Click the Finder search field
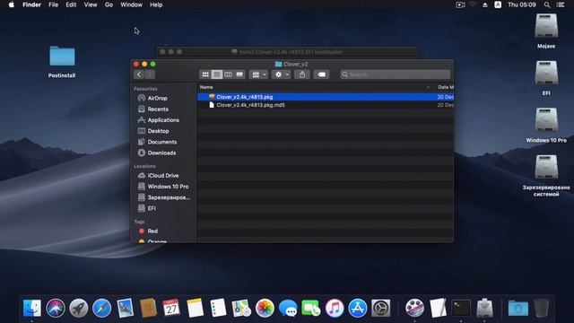Viewport: 574px width, 323px height. [396, 74]
